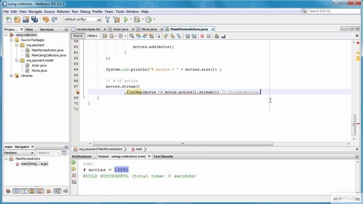Viewport: 363px width, 204px height.
Task: Run project with green play icon
Action: click(126, 20)
